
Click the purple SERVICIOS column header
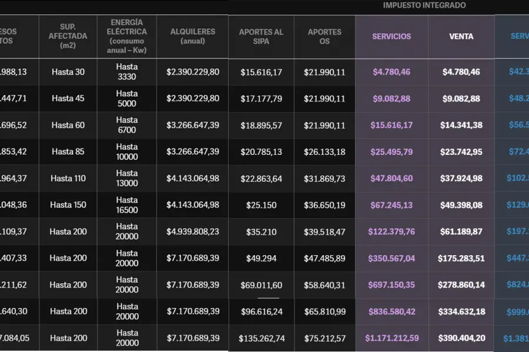(391, 36)
